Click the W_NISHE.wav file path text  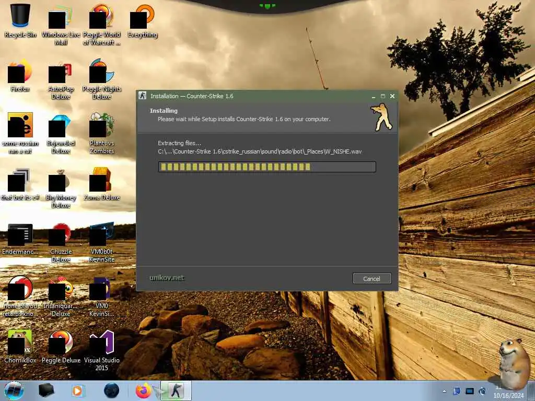pyautogui.click(x=260, y=151)
